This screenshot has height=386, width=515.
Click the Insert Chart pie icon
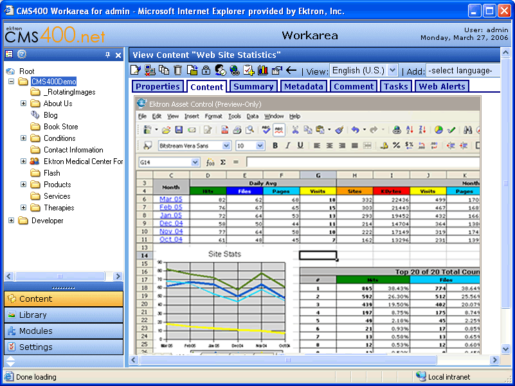[x=438, y=130]
